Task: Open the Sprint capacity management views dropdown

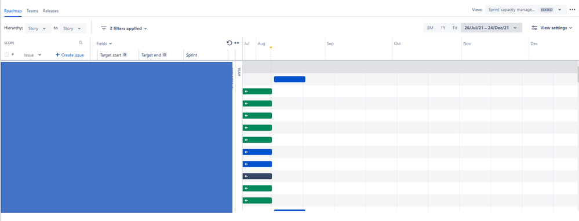Action: tap(526, 10)
